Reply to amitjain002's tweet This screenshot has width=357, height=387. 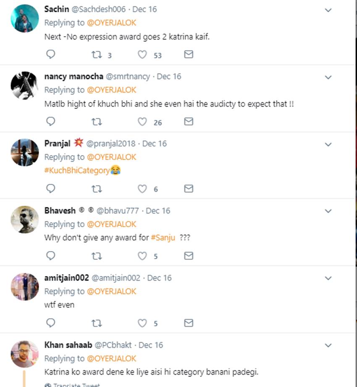point(50,323)
